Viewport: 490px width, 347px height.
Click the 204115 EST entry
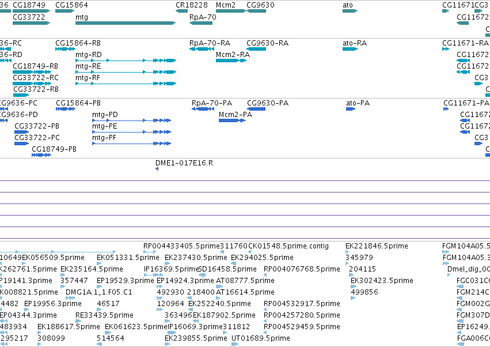(363, 269)
